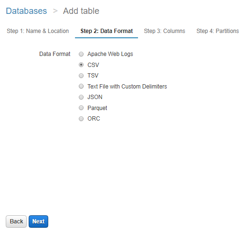Switch to Step 3: Columns tab
245x233 pixels.
click(x=164, y=31)
